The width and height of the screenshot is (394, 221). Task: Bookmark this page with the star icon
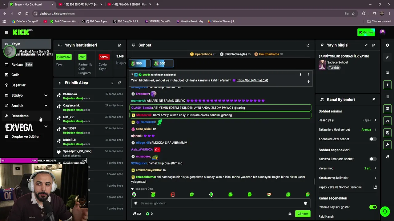[353, 14]
